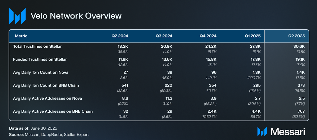This screenshot has width=317, height=140.
Task: Click the "29" BNB active addresses value
Action: click(x=170, y=111)
